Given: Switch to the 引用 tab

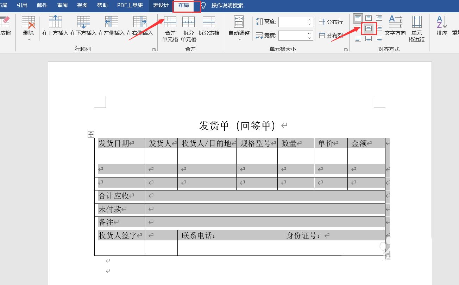Looking at the screenshot, I should 22,5.
